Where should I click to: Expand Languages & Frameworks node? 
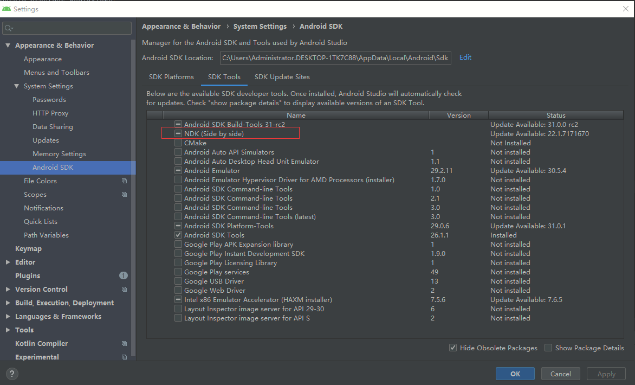pos(8,317)
